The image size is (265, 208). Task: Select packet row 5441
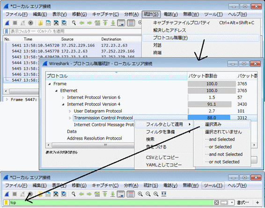coord(72,45)
